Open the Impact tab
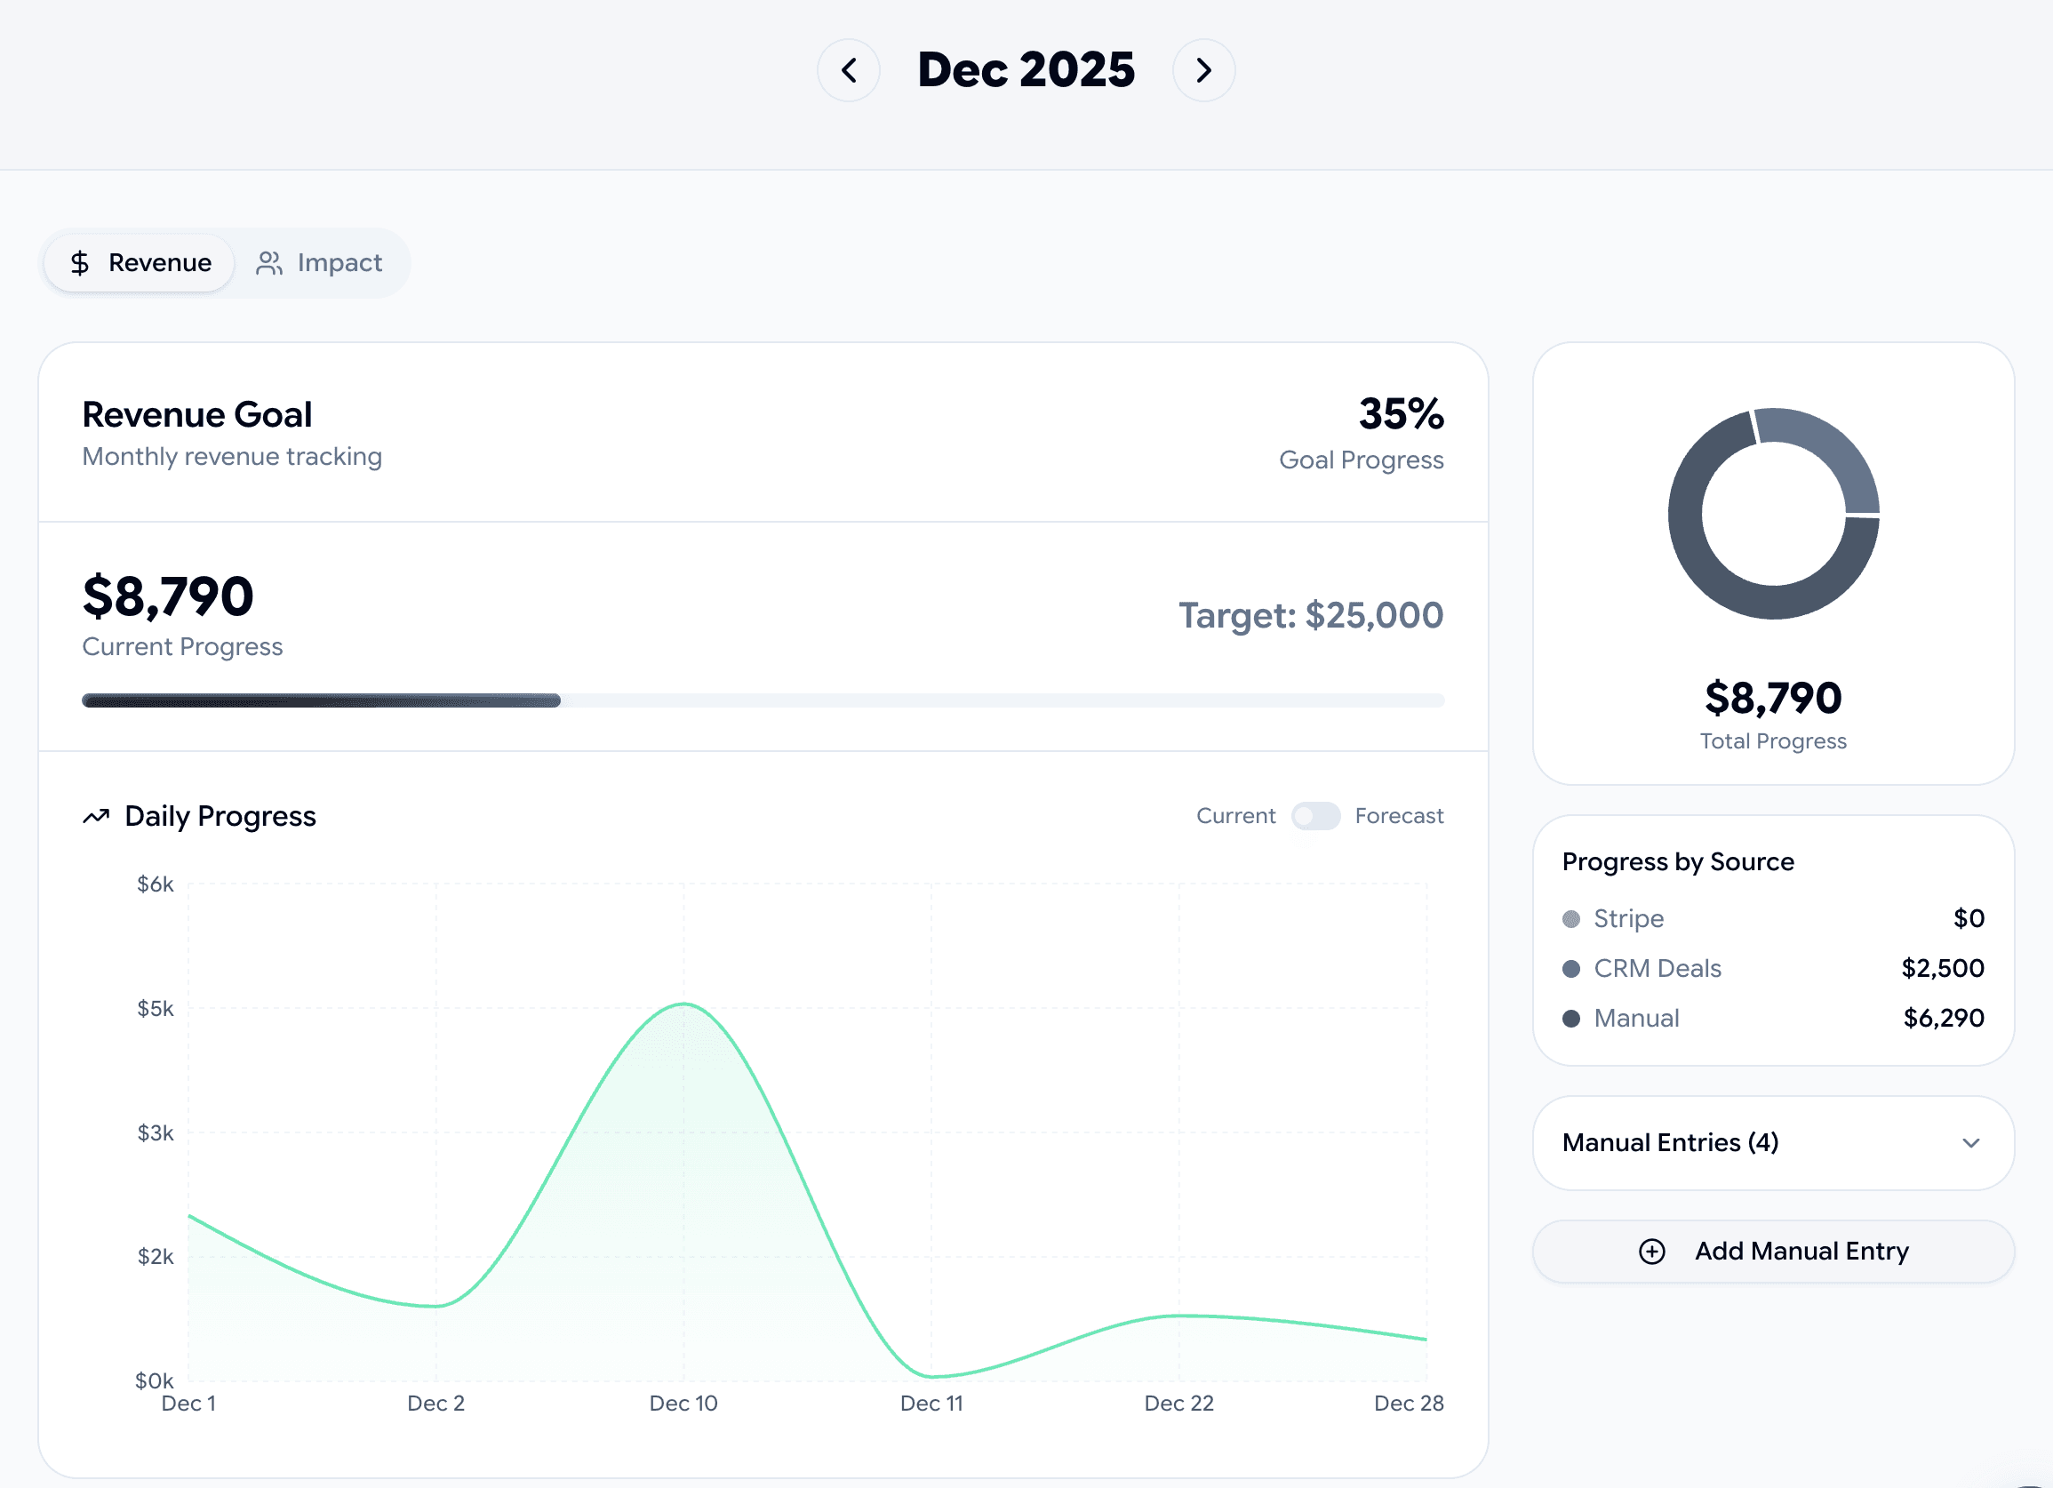2053x1488 pixels. (x=322, y=262)
